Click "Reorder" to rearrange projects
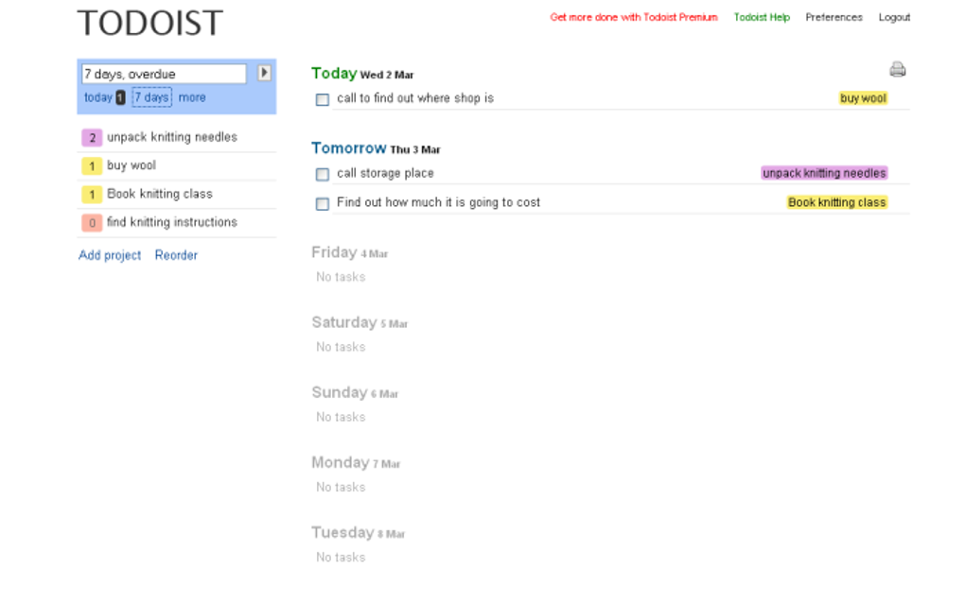This screenshot has width=965, height=603. (176, 254)
